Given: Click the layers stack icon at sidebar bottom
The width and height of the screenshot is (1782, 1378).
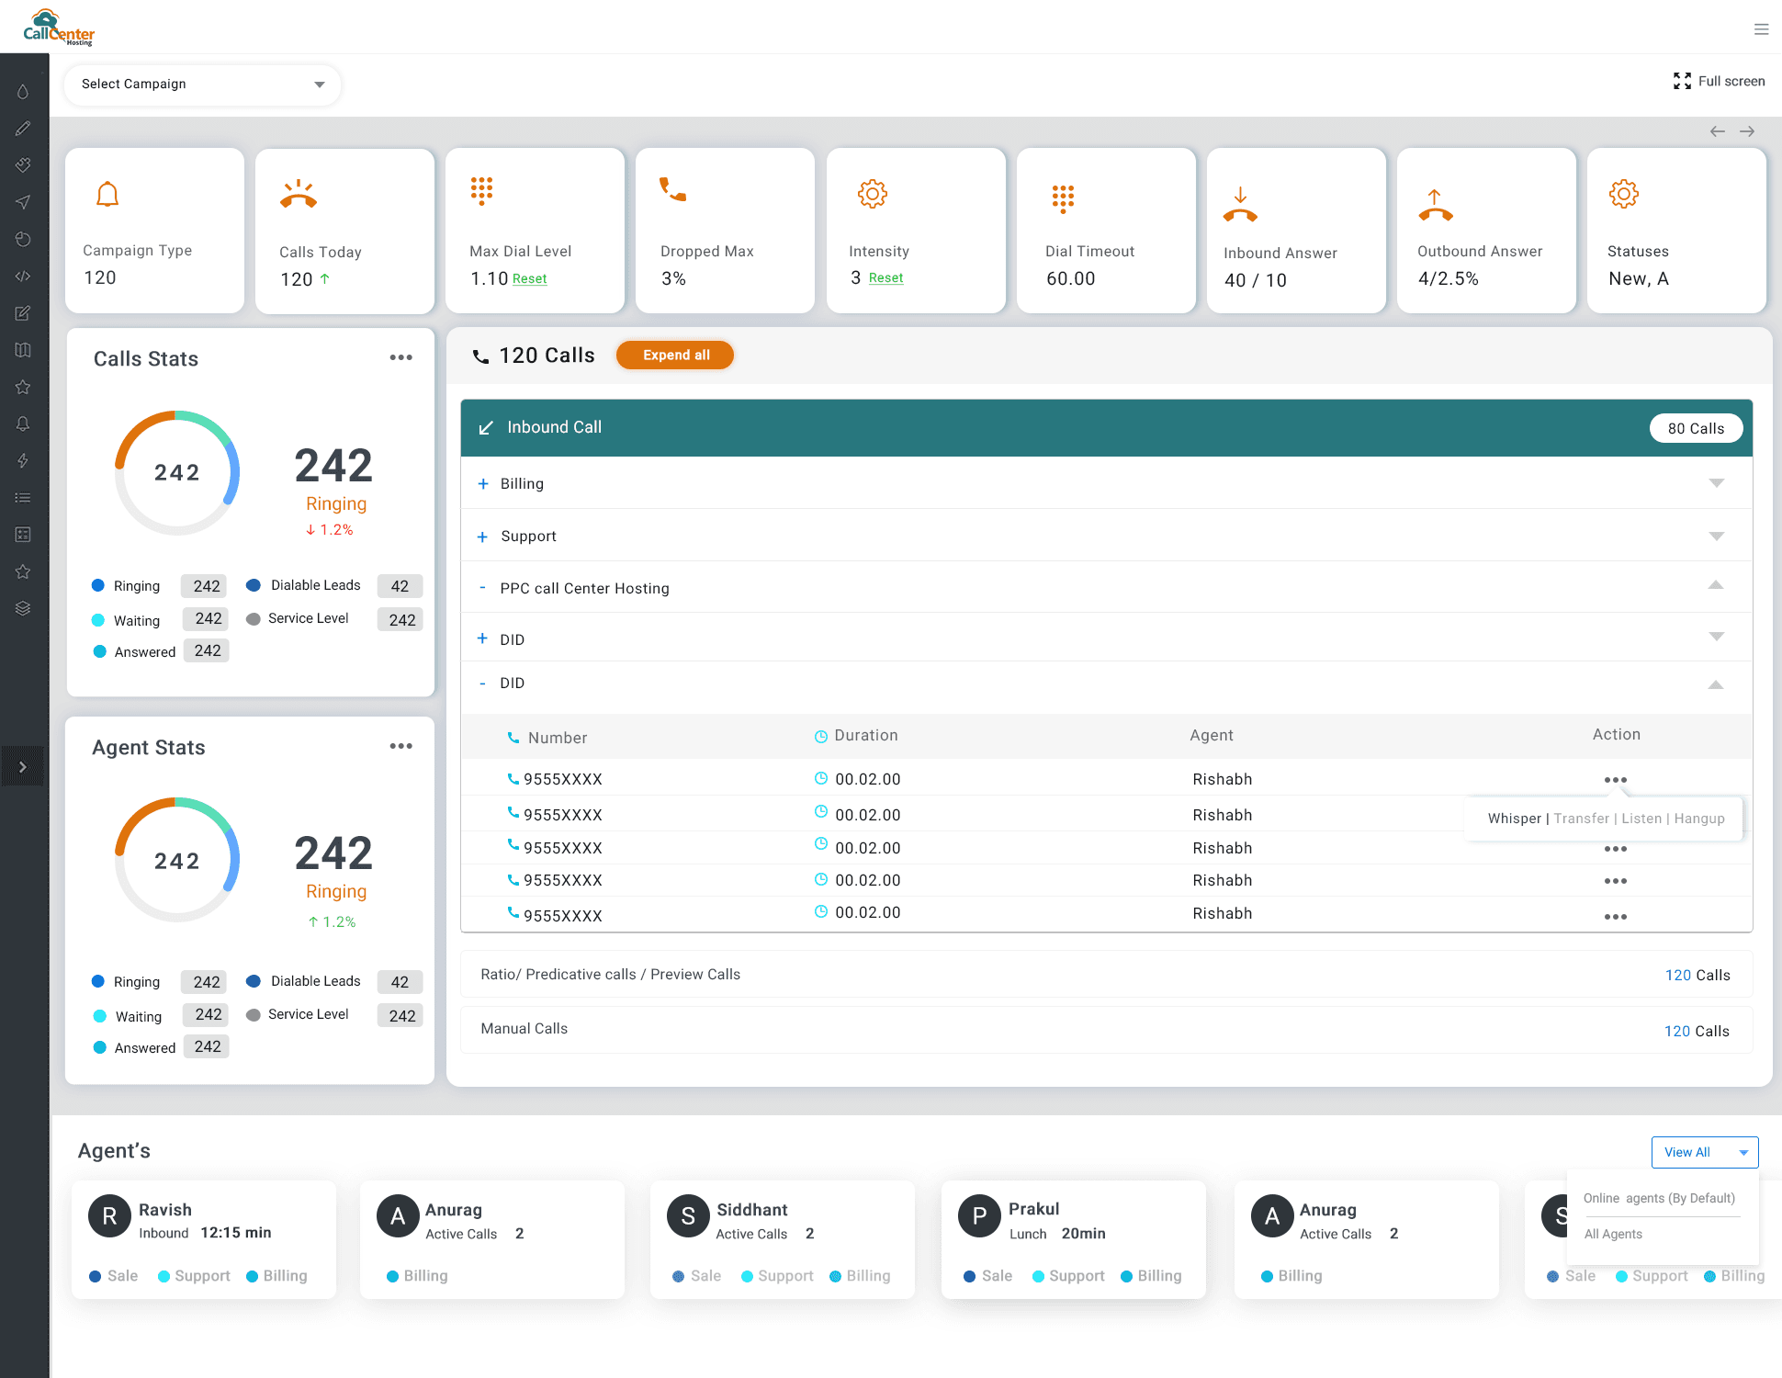Looking at the screenshot, I should pyautogui.click(x=23, y=607).
